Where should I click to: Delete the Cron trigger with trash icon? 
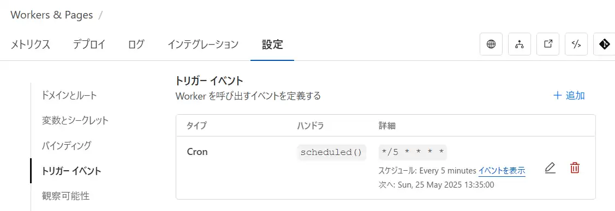coord(575,169)
